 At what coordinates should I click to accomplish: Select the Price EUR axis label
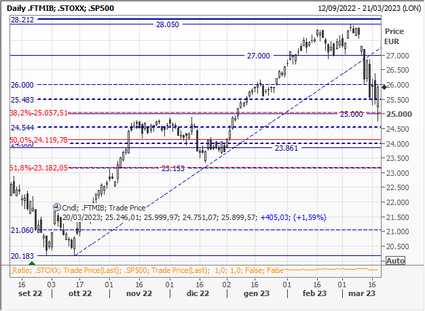pyautogui.click(x=394, y=36)
